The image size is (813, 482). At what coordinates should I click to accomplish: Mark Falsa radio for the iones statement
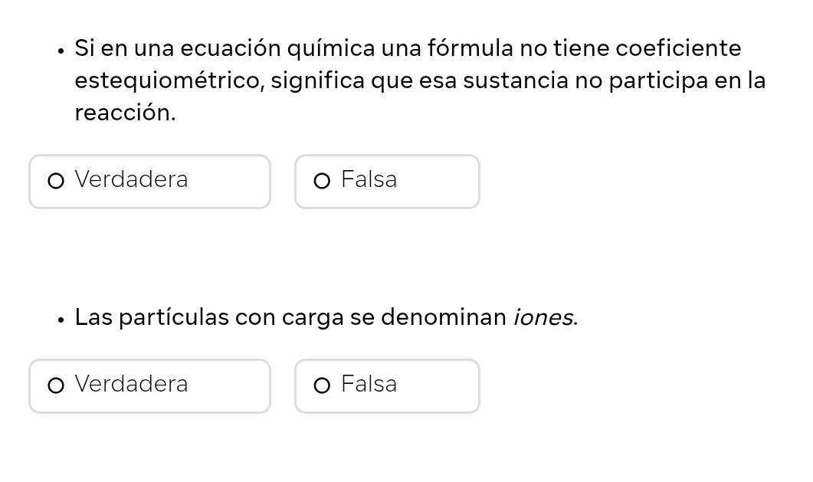(322, 385)
